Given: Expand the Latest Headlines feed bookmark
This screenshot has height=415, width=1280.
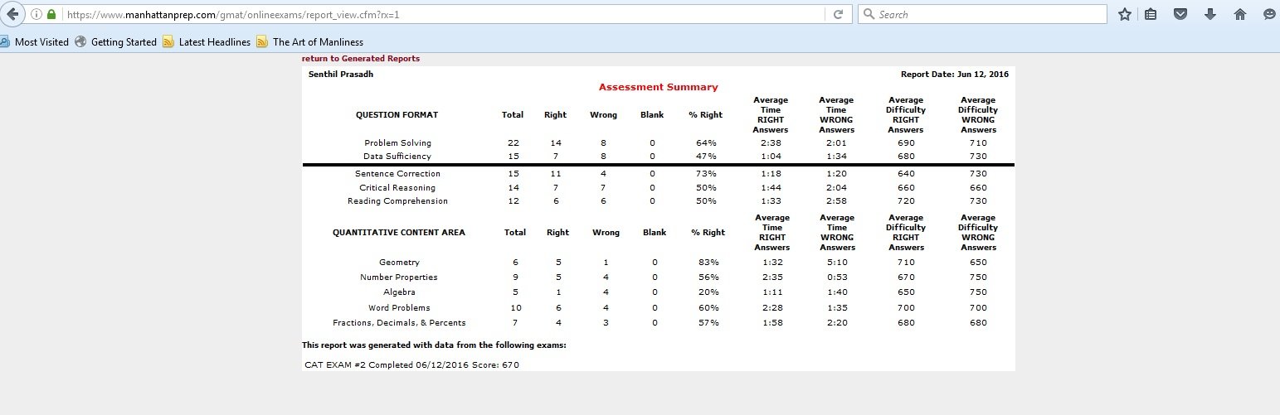Looking at the screenshot, I should [x=207, y=41].
